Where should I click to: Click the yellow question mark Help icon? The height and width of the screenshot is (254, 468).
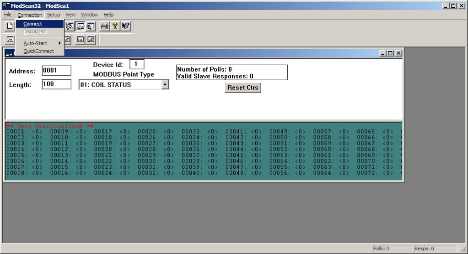click(115, 26)
